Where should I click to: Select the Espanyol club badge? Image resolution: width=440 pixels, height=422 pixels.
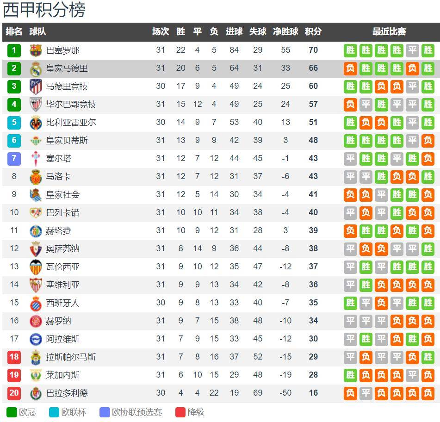pyautogui.click(x=36, y=303)
